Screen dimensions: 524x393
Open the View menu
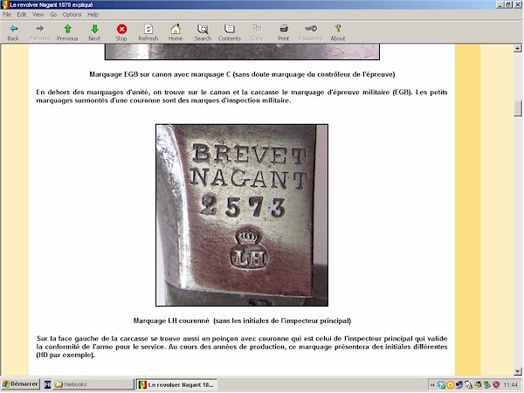(x=38, y=14)
